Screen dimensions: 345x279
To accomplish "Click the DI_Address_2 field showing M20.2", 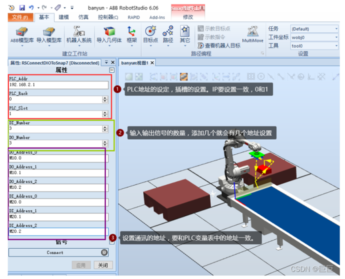I will pyautogui.click(x=59, y=232).
